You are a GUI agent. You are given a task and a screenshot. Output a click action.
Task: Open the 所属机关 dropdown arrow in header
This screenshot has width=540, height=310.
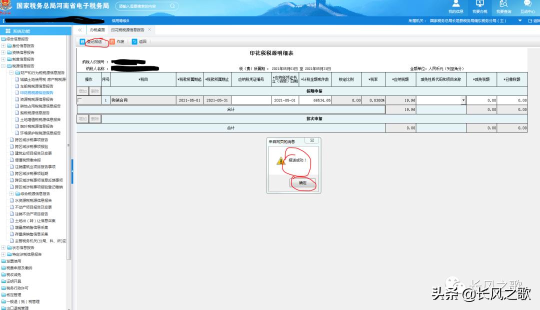[519, 20]
